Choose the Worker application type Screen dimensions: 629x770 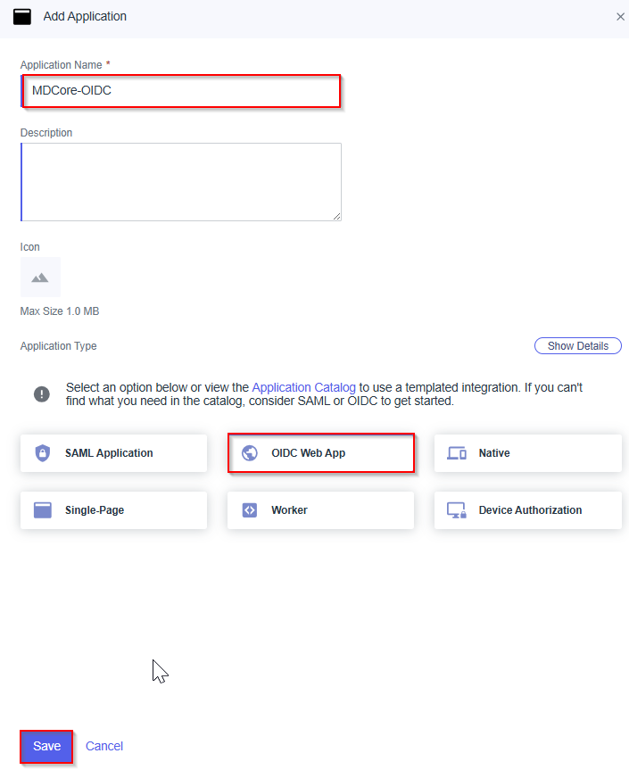(x=321, y=510)
